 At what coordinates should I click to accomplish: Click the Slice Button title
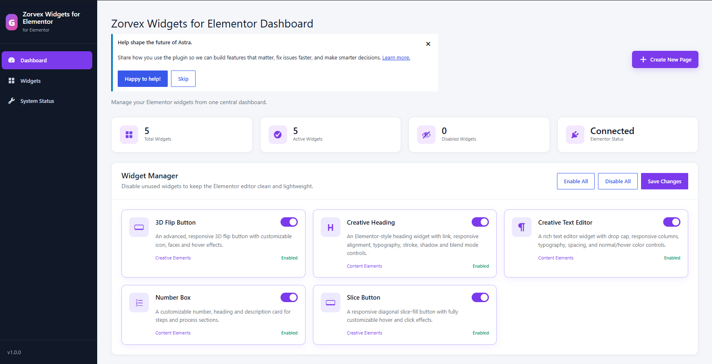[363, 298]
